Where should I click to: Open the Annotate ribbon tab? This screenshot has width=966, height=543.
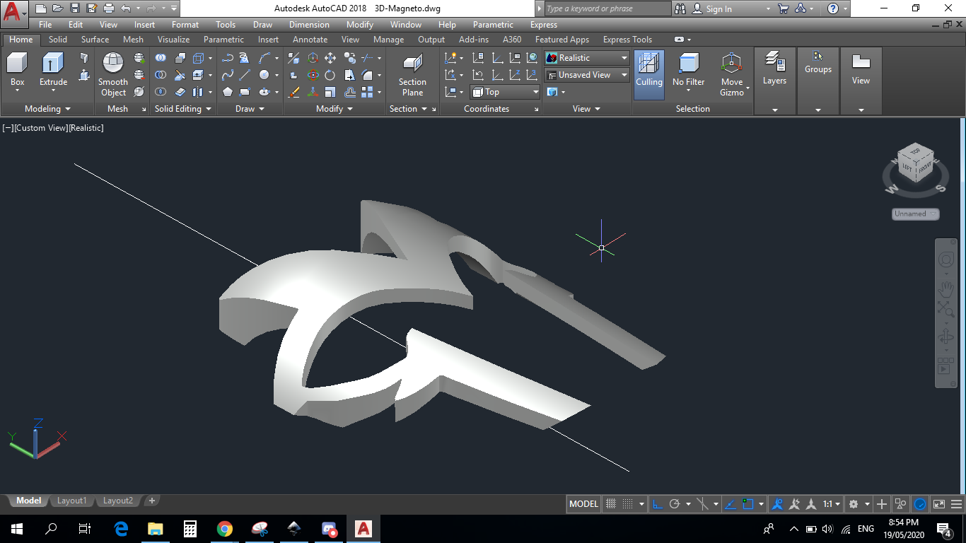coord(310,40)
